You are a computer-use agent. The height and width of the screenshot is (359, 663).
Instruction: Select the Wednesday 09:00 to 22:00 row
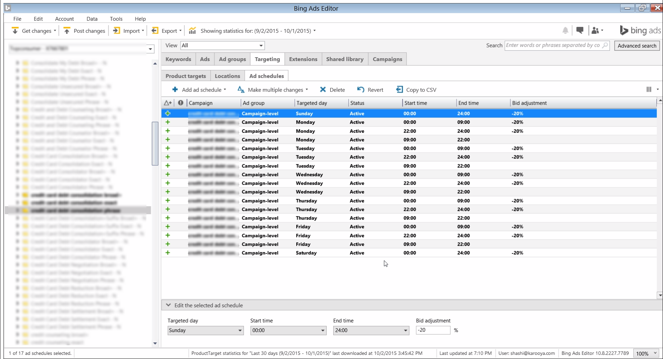pos(409,192)
